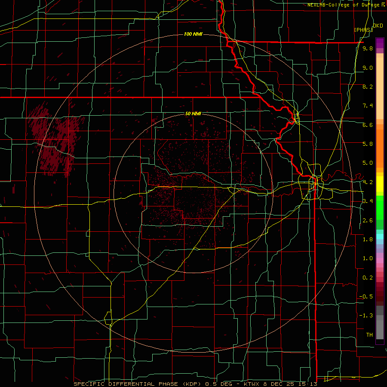Viewport: 387px width, 387px height.
Task: Click the DKD units label
Action: click(378, 26)
